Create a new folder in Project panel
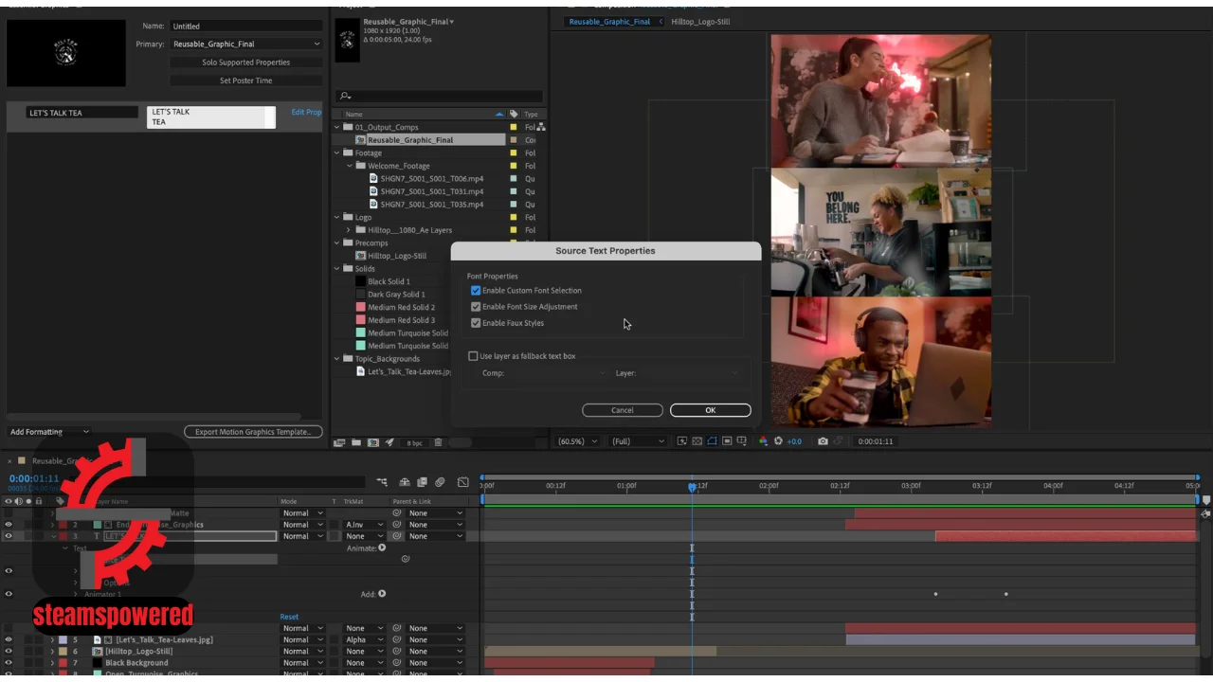The height and width of the screenshot is (682, 1213). (356, 442)
